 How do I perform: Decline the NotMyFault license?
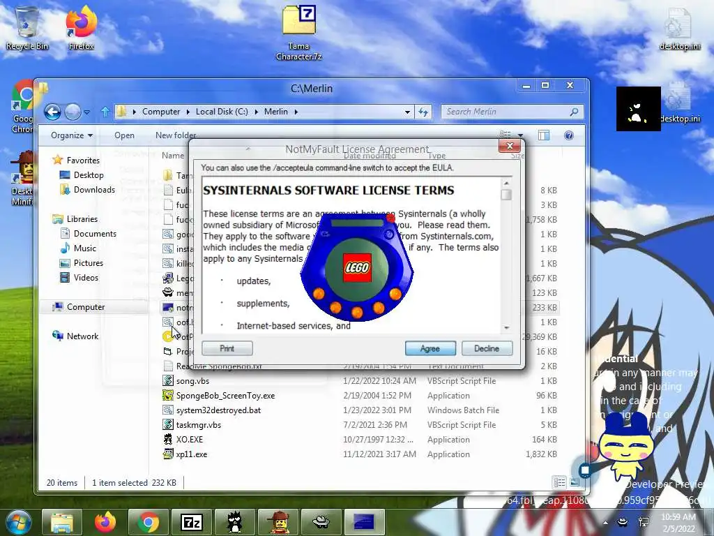[487, 348]
